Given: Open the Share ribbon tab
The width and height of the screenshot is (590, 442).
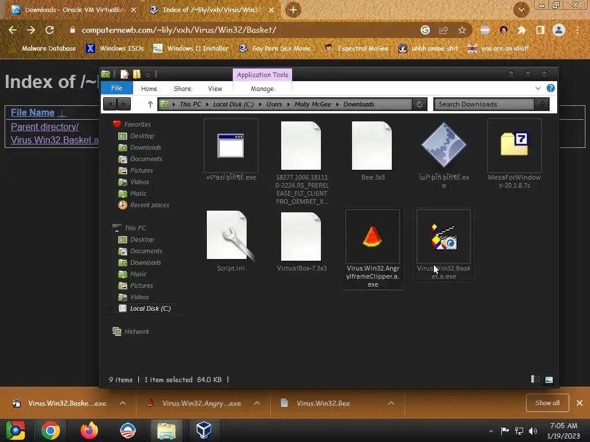Looking at the screenshot, I should (x=183, y=89).
